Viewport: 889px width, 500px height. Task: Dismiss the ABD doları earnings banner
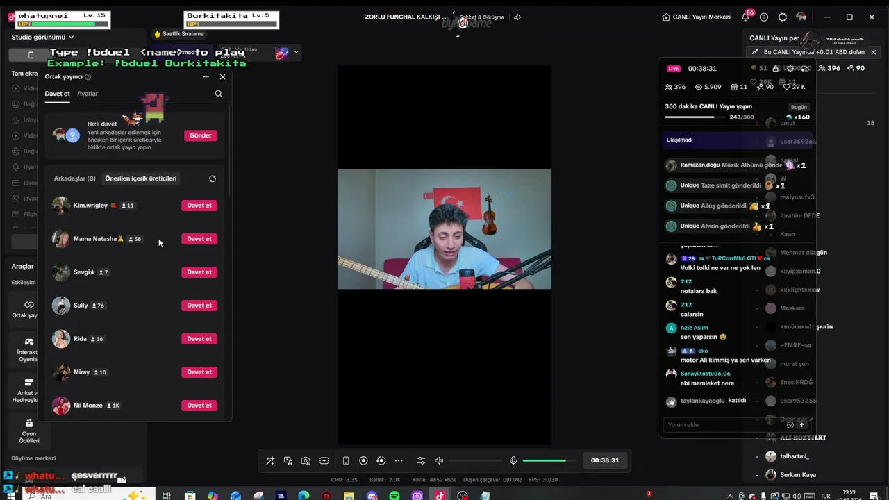pyautogui.click(x=874, y=52)
